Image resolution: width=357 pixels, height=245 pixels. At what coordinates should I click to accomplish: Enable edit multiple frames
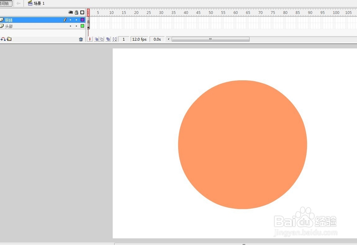coord(108,39)
